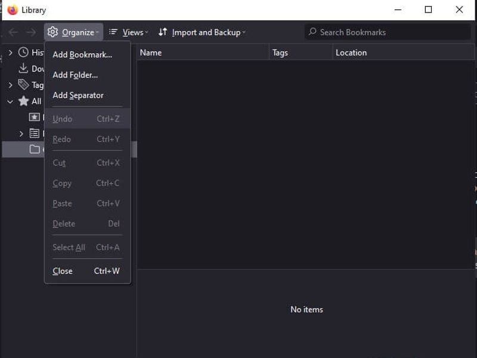Click Undo in the Organize menu
The width and height of the screenshot is (477, 358).
click(88, 119)
